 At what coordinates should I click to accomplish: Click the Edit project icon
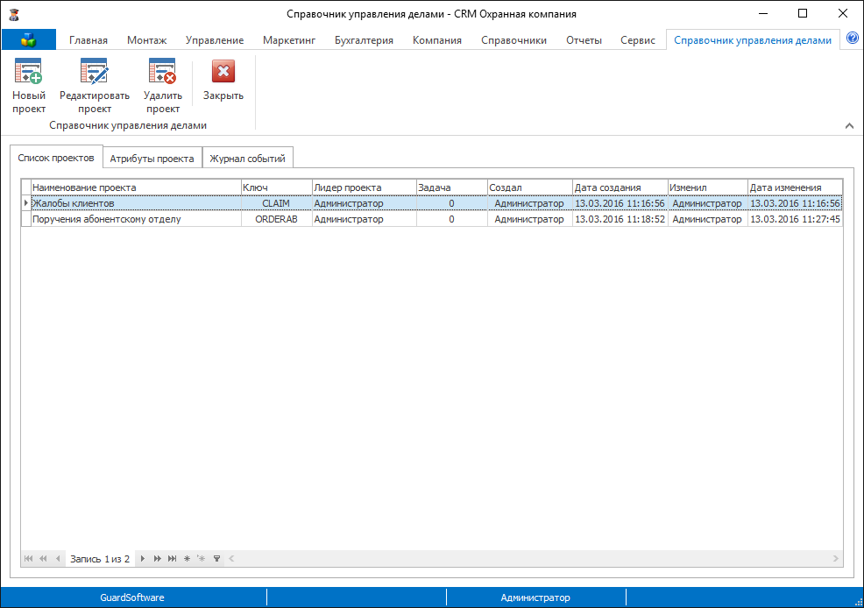95,71
